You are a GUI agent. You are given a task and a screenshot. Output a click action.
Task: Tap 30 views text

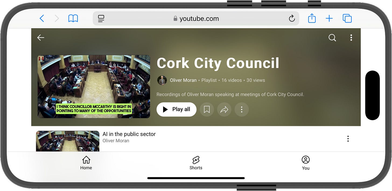(256, 80)
